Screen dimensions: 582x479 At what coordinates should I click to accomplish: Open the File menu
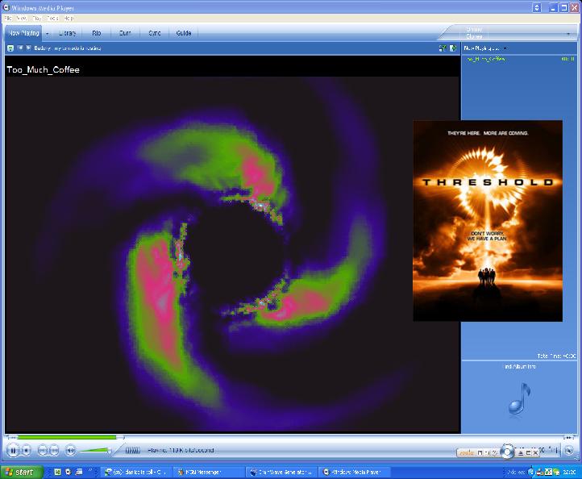point(8,18)
